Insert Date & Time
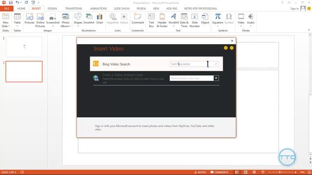This screenshot has height=175, width=312. (184, 20)
